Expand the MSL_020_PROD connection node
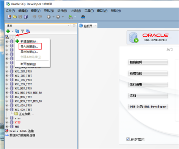 tap(7, 105)
